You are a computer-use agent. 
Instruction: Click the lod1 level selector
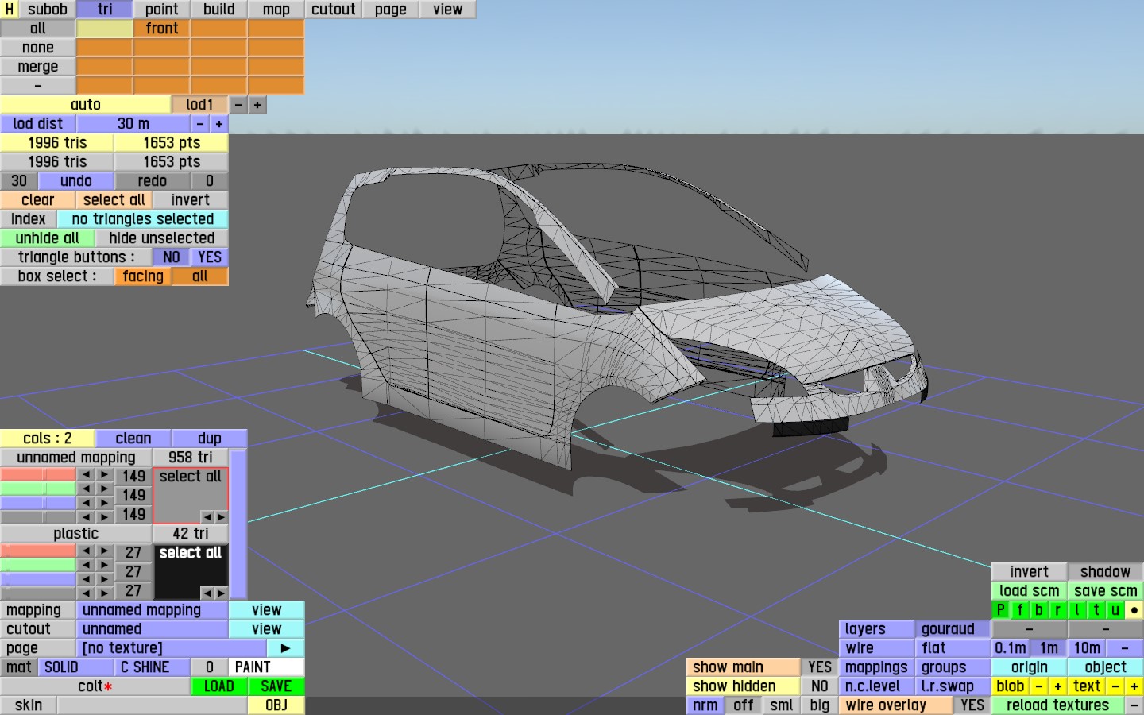pyautogui.click(x=200, y=105)
